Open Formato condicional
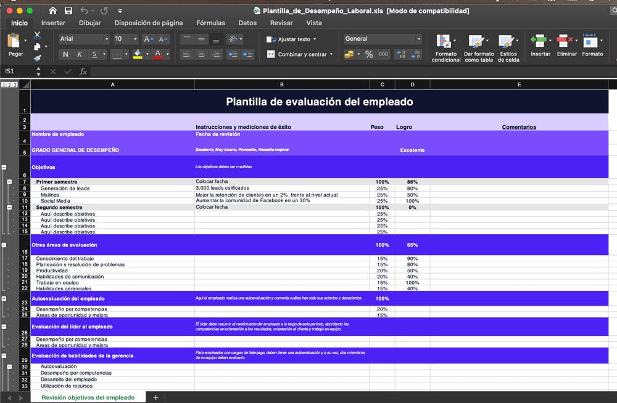The height and width of the screenshot is (403, 617). pos(445,49)
